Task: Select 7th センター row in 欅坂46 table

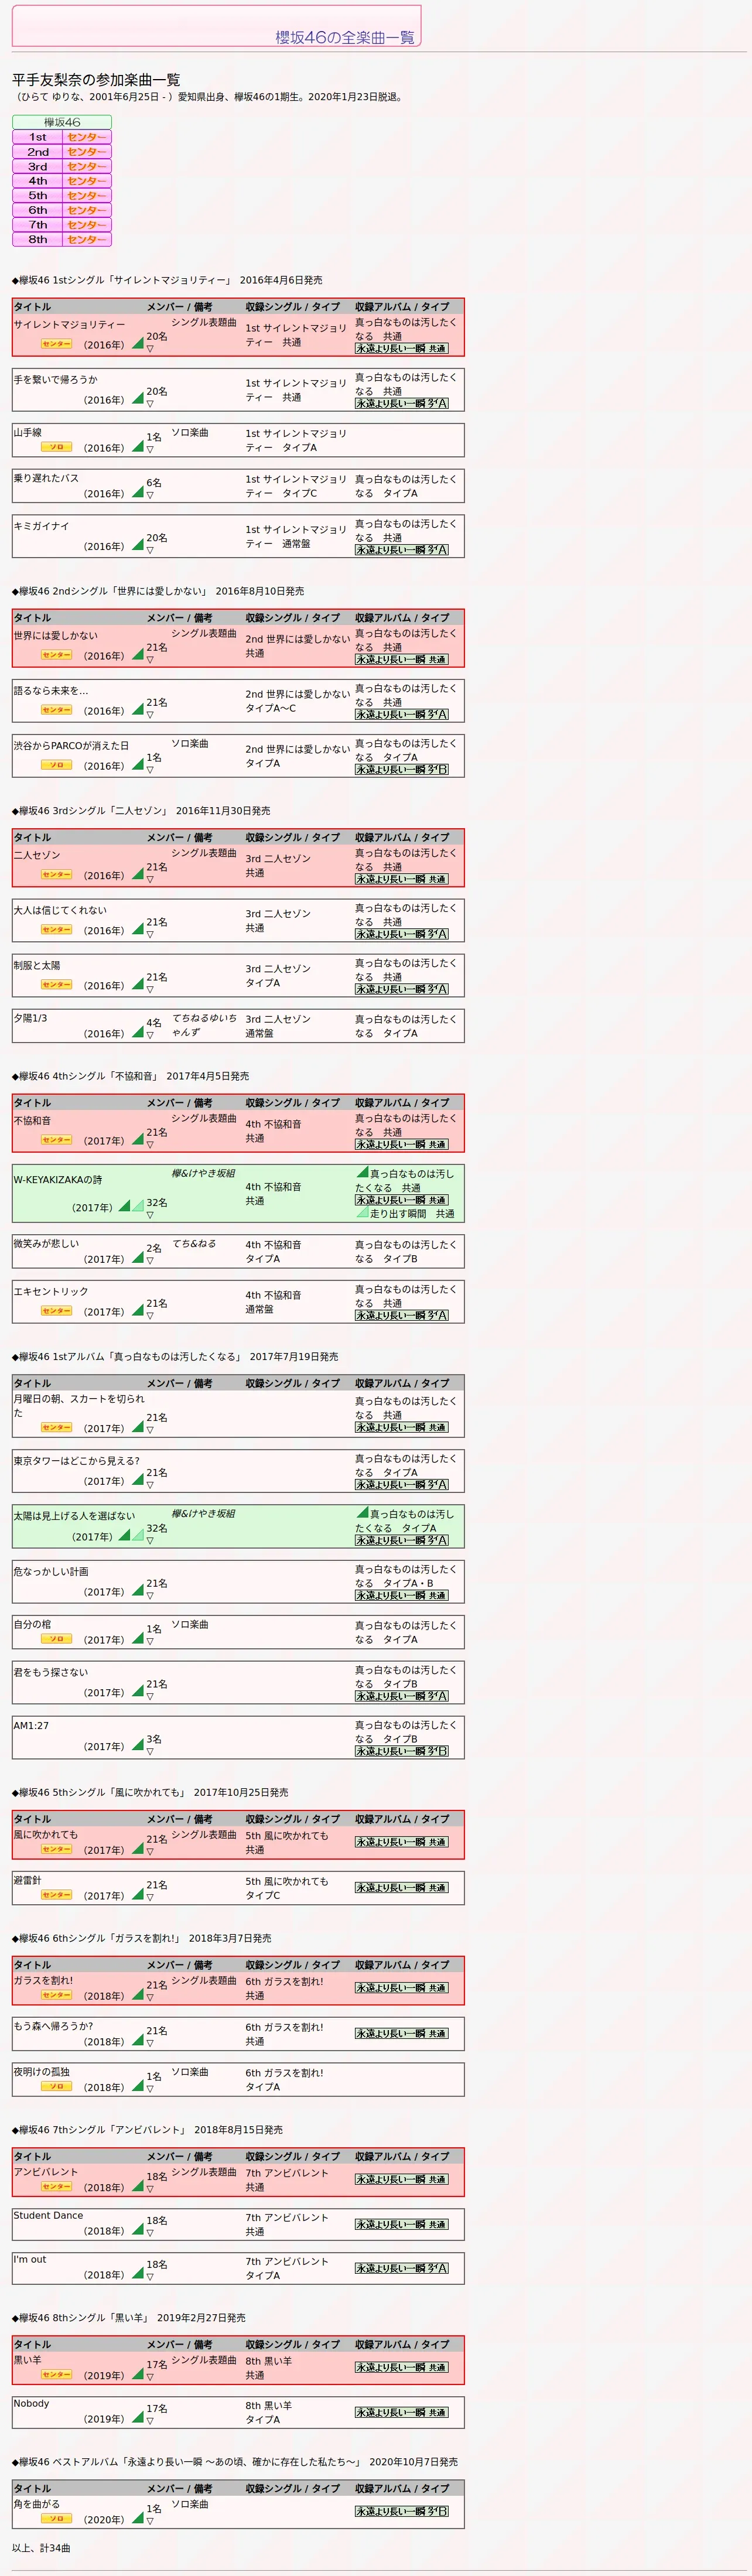Action: coord(62,225)
